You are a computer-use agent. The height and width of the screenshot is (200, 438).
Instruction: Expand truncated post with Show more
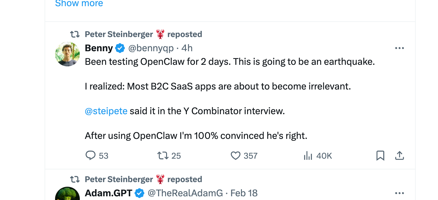pos(79,4)
